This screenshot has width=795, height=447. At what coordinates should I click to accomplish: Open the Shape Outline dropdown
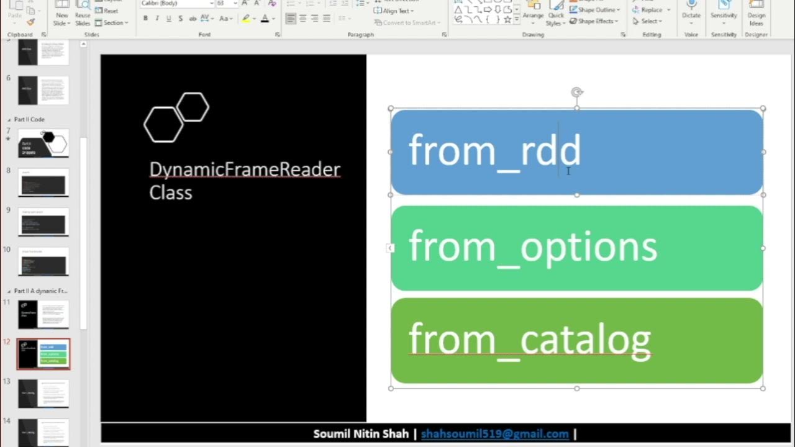pos(594,10)
